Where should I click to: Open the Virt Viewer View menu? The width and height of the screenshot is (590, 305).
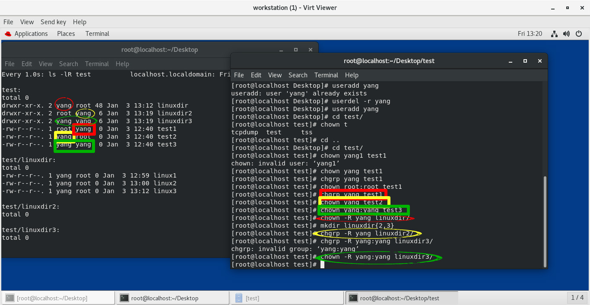pyautogui.click(x=27, y=22)
